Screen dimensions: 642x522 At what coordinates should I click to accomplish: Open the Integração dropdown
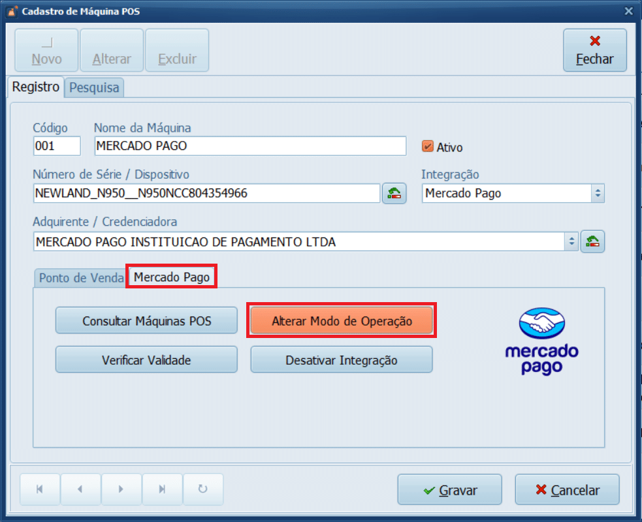click(598, 194)
